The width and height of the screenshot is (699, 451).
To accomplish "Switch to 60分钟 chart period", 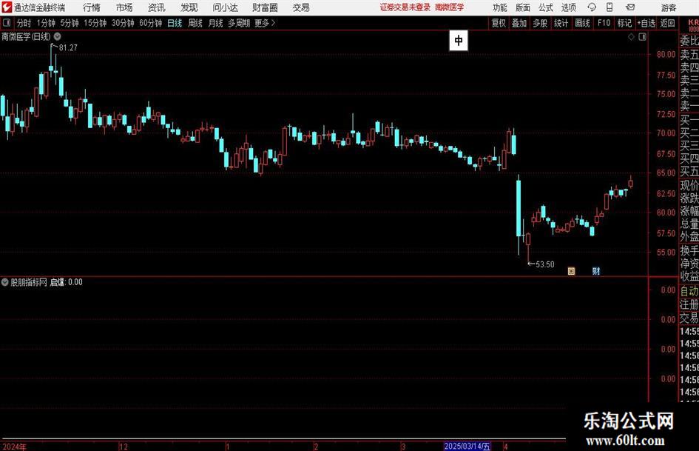I will [x=151, y=23].
